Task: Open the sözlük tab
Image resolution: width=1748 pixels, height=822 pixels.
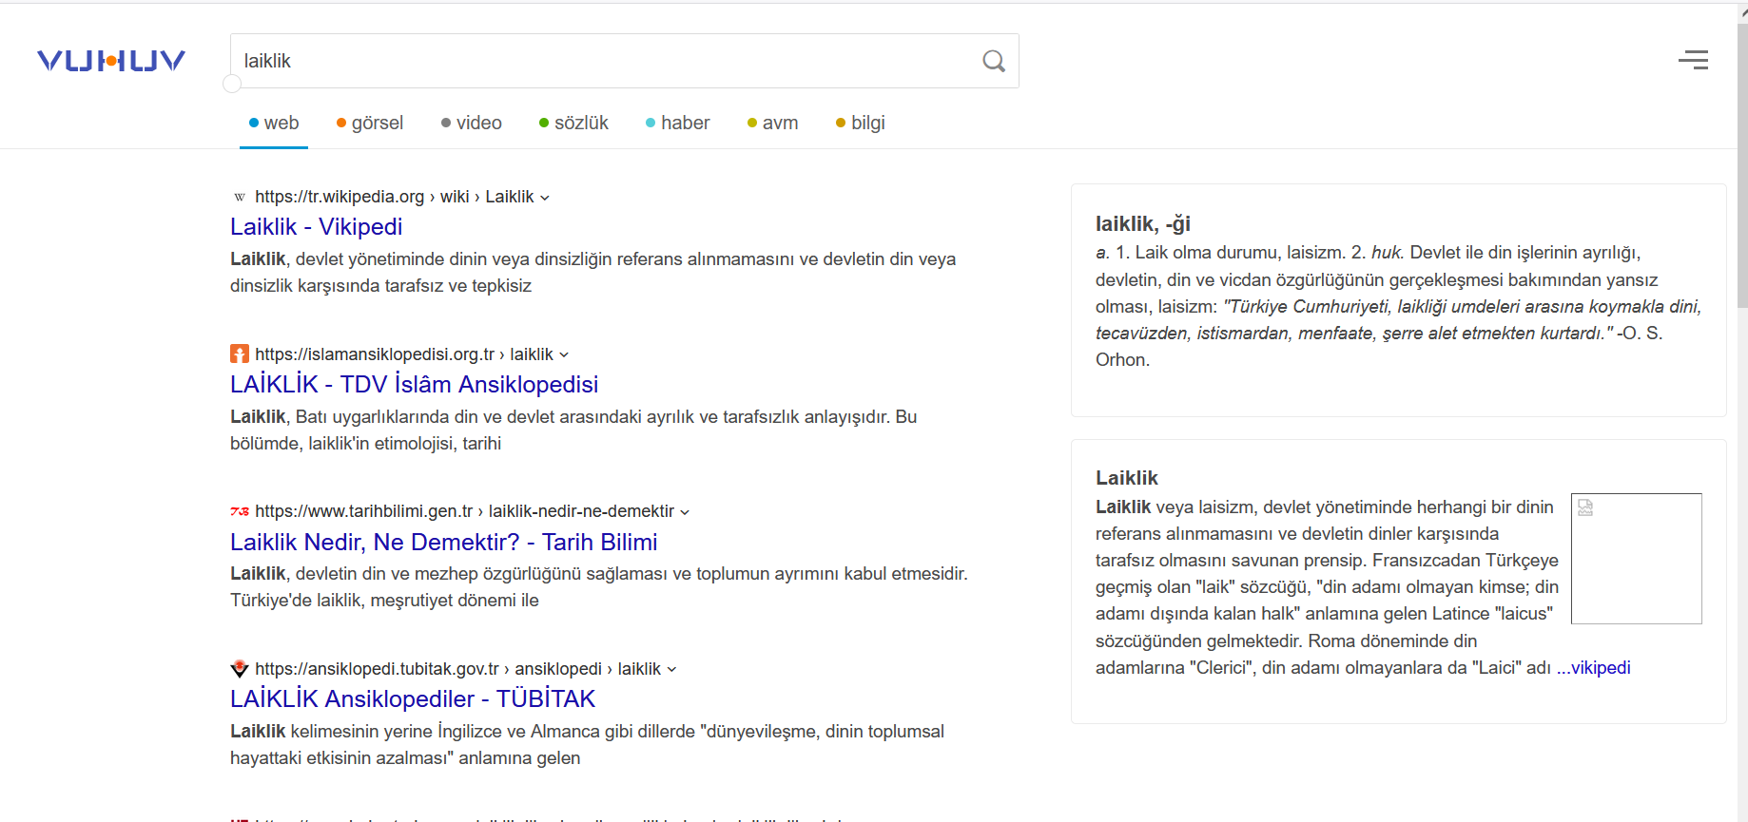Action: click(x=573, y=123)
